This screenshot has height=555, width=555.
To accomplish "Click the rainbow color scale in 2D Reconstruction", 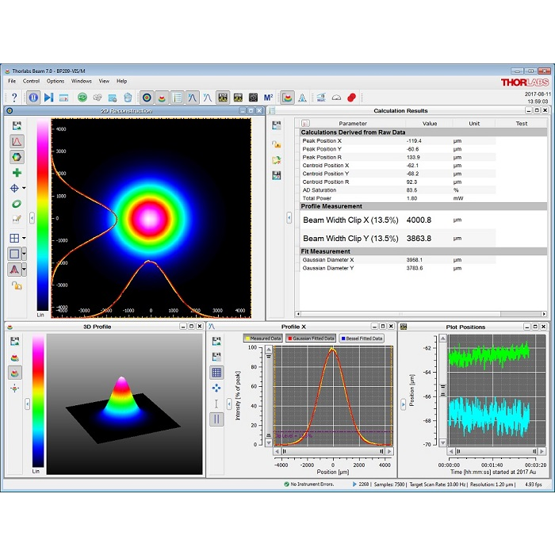I will pyautogui.click(x=41, y=217).
